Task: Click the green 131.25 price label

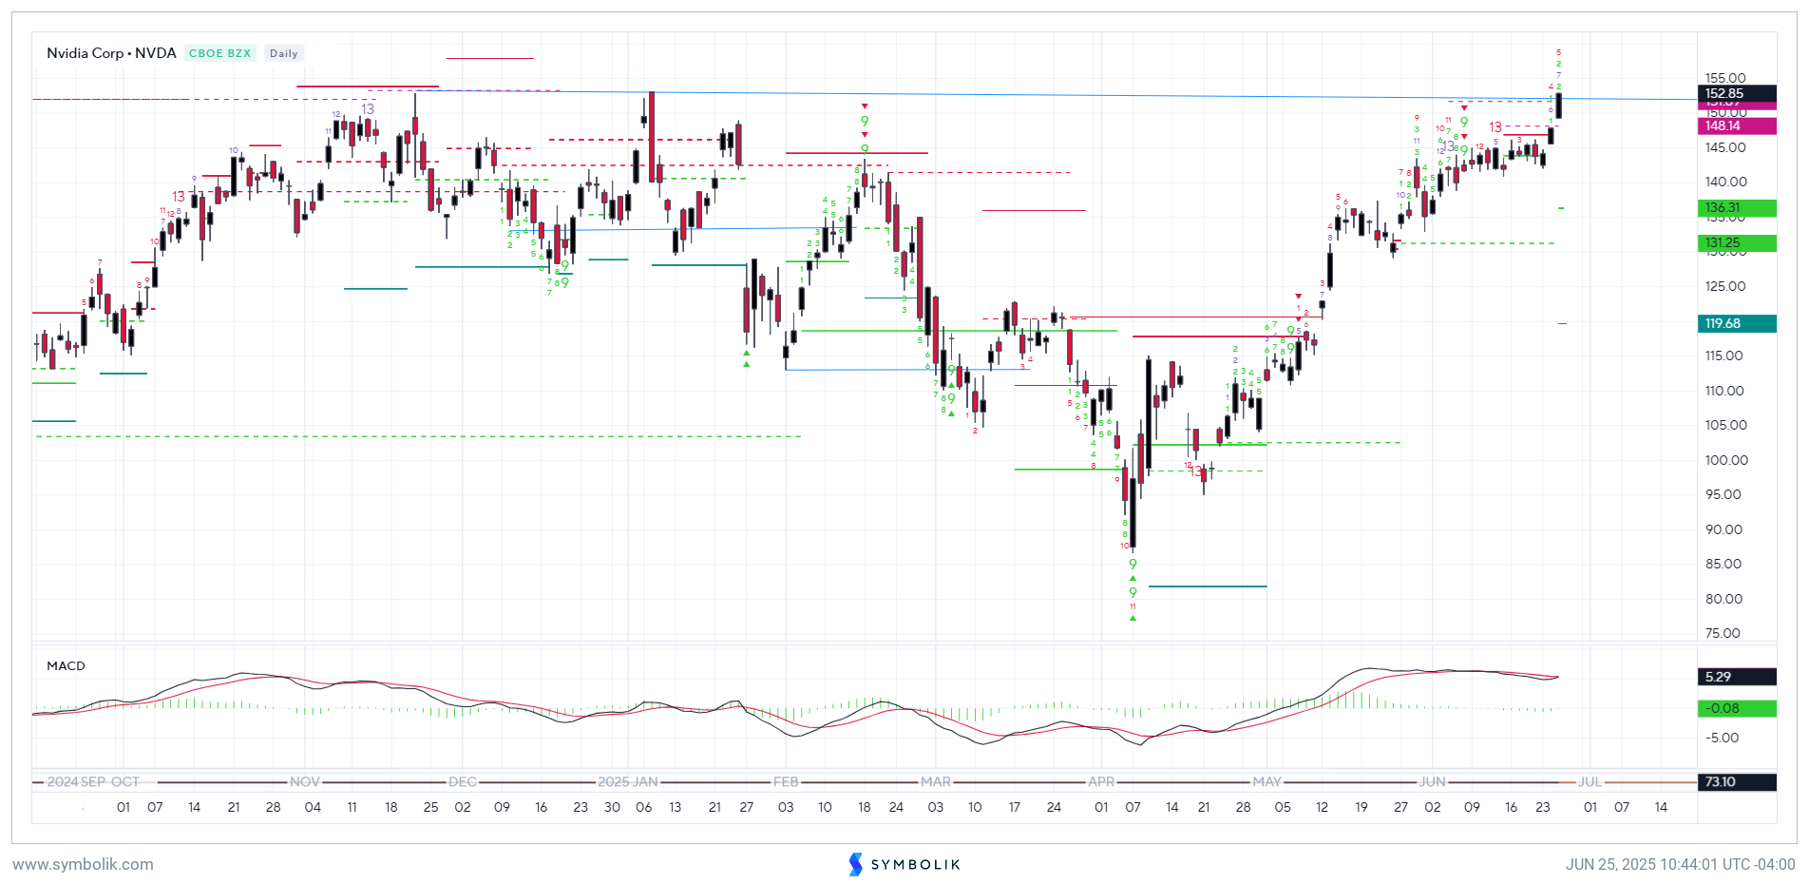Action: coord(1737,242)
